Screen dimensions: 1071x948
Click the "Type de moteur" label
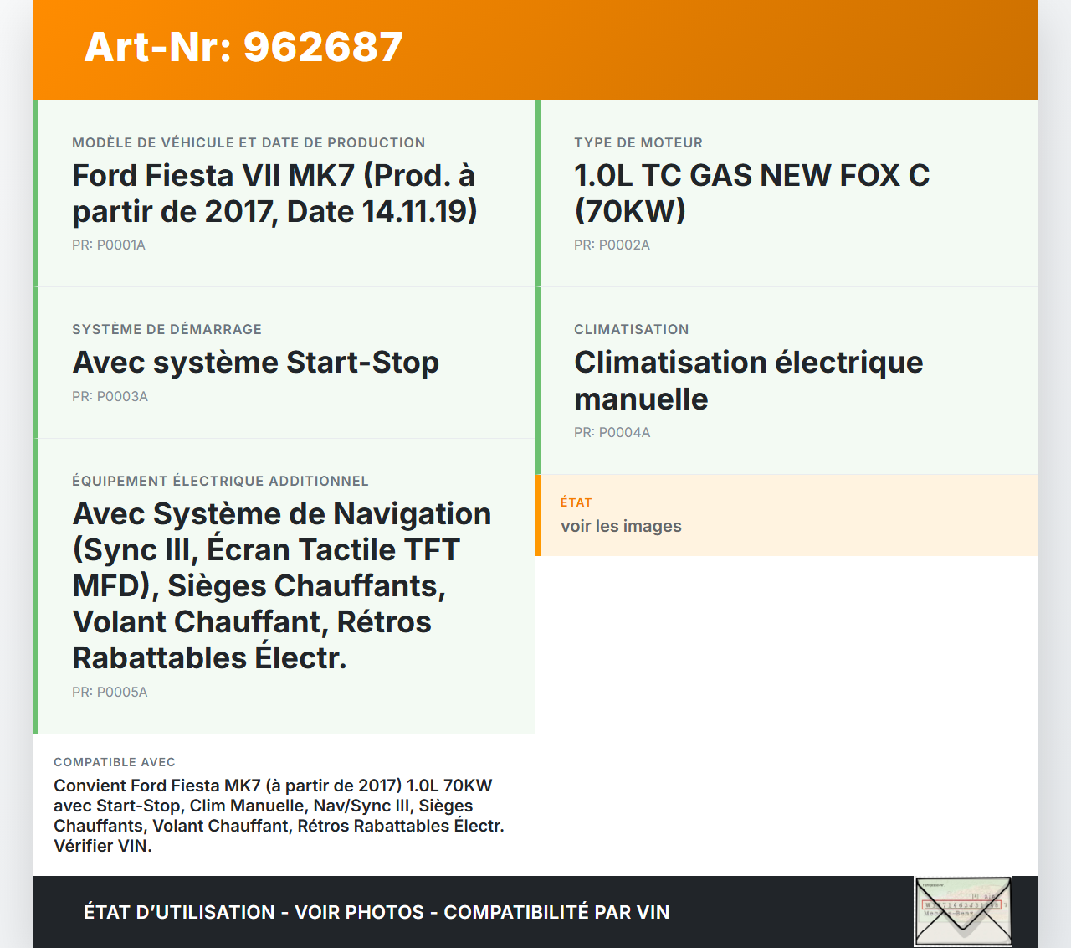(x=638, y=142)
